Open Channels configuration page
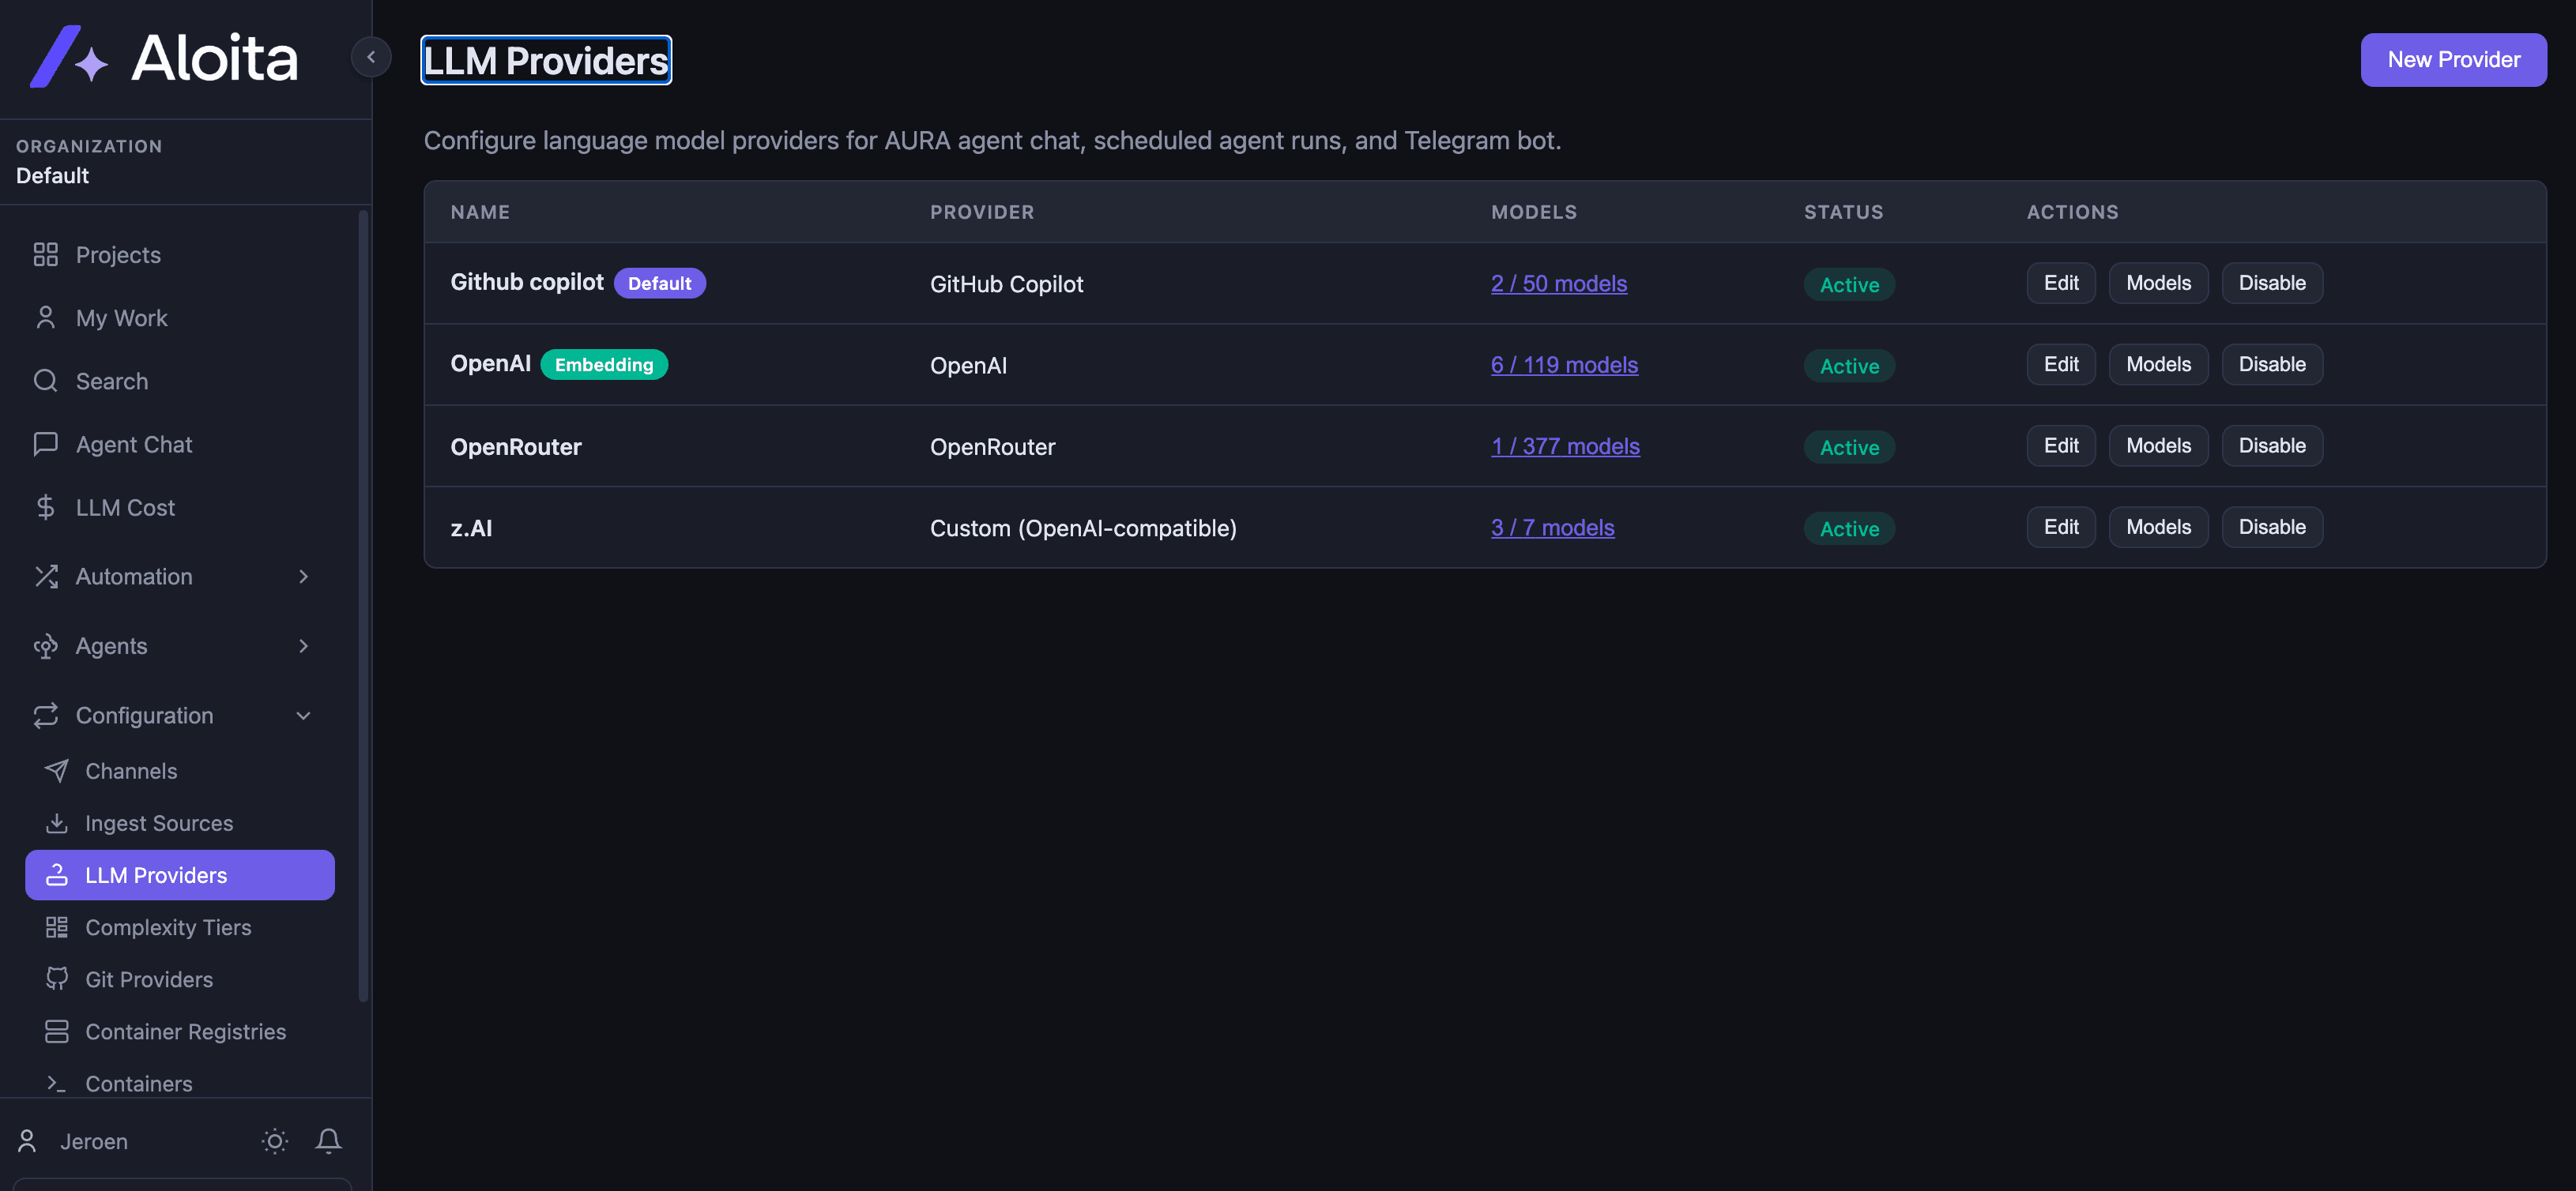 [x=180, y=770]
